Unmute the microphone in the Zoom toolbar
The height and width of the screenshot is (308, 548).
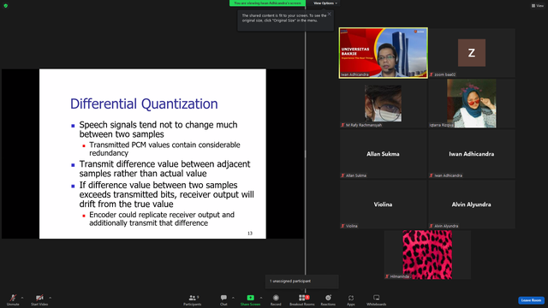(x=13, y=299)
